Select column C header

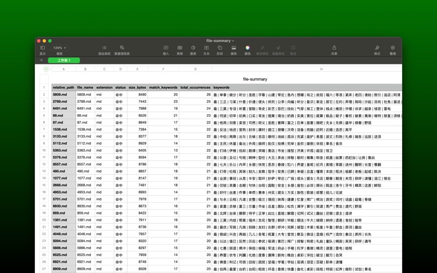pos(104,69)
